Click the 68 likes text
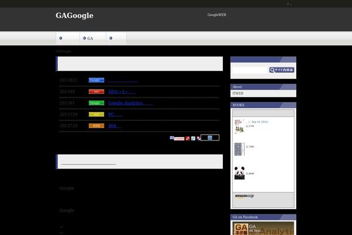The width and height of the screenshot is (352, 235). (x=255, y=231)
